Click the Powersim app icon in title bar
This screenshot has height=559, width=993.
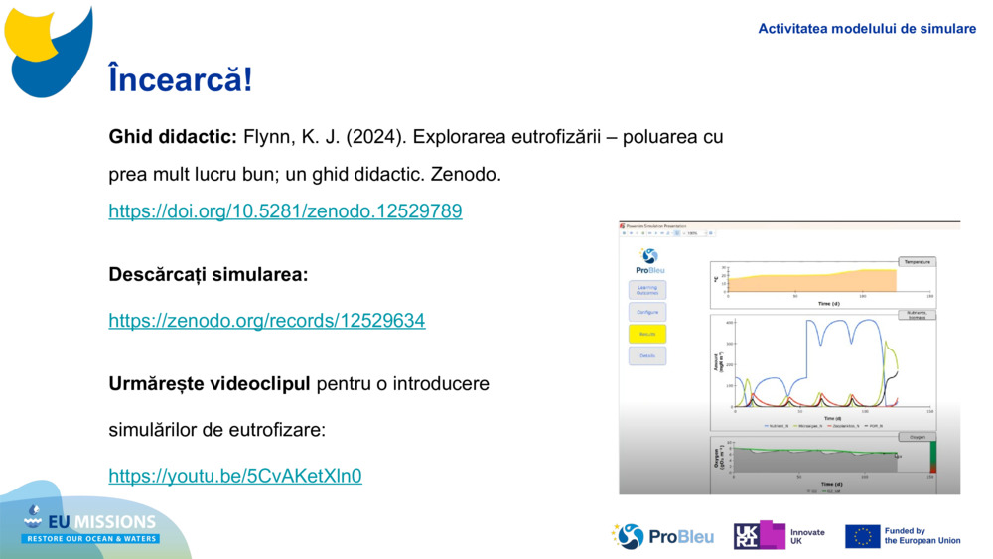pos(623,226)
